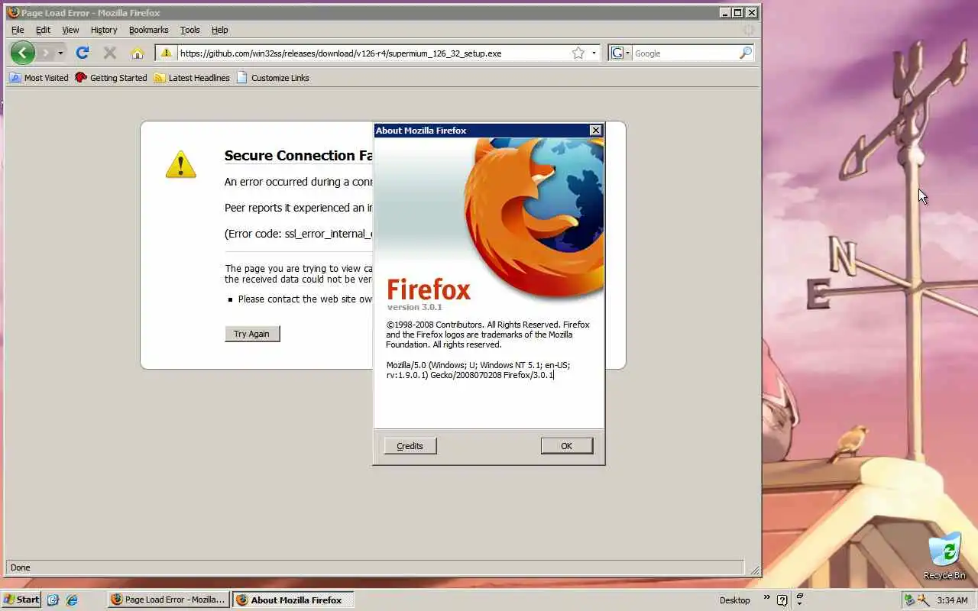Click the activity throbber in menu bar
The height and width of the screenshot is (611, 978).
coord(749,30)
